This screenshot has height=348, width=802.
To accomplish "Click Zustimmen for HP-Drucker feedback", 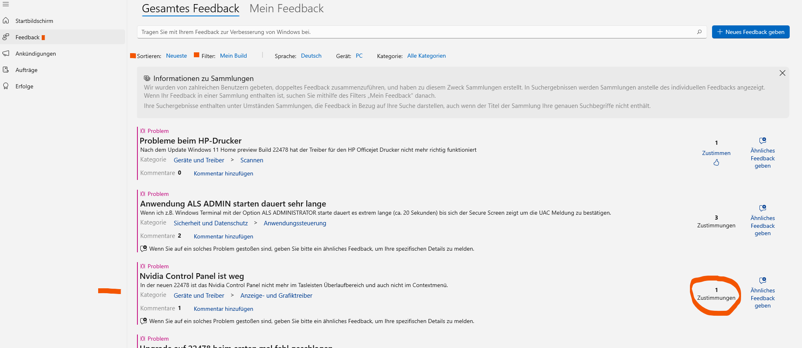I will click(x=716, y=153).
